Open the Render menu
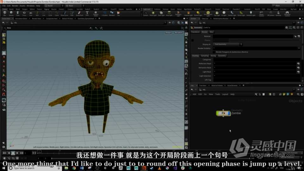Screen dimensions: 304x171 [15, 6]
